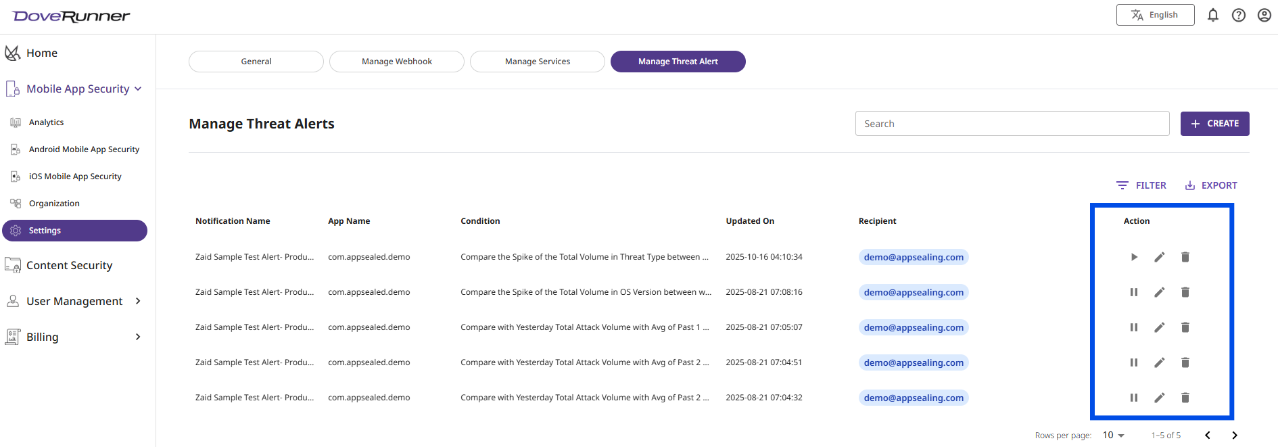Pause the alert updated 2025-08-21 07:04:51

1134,362
